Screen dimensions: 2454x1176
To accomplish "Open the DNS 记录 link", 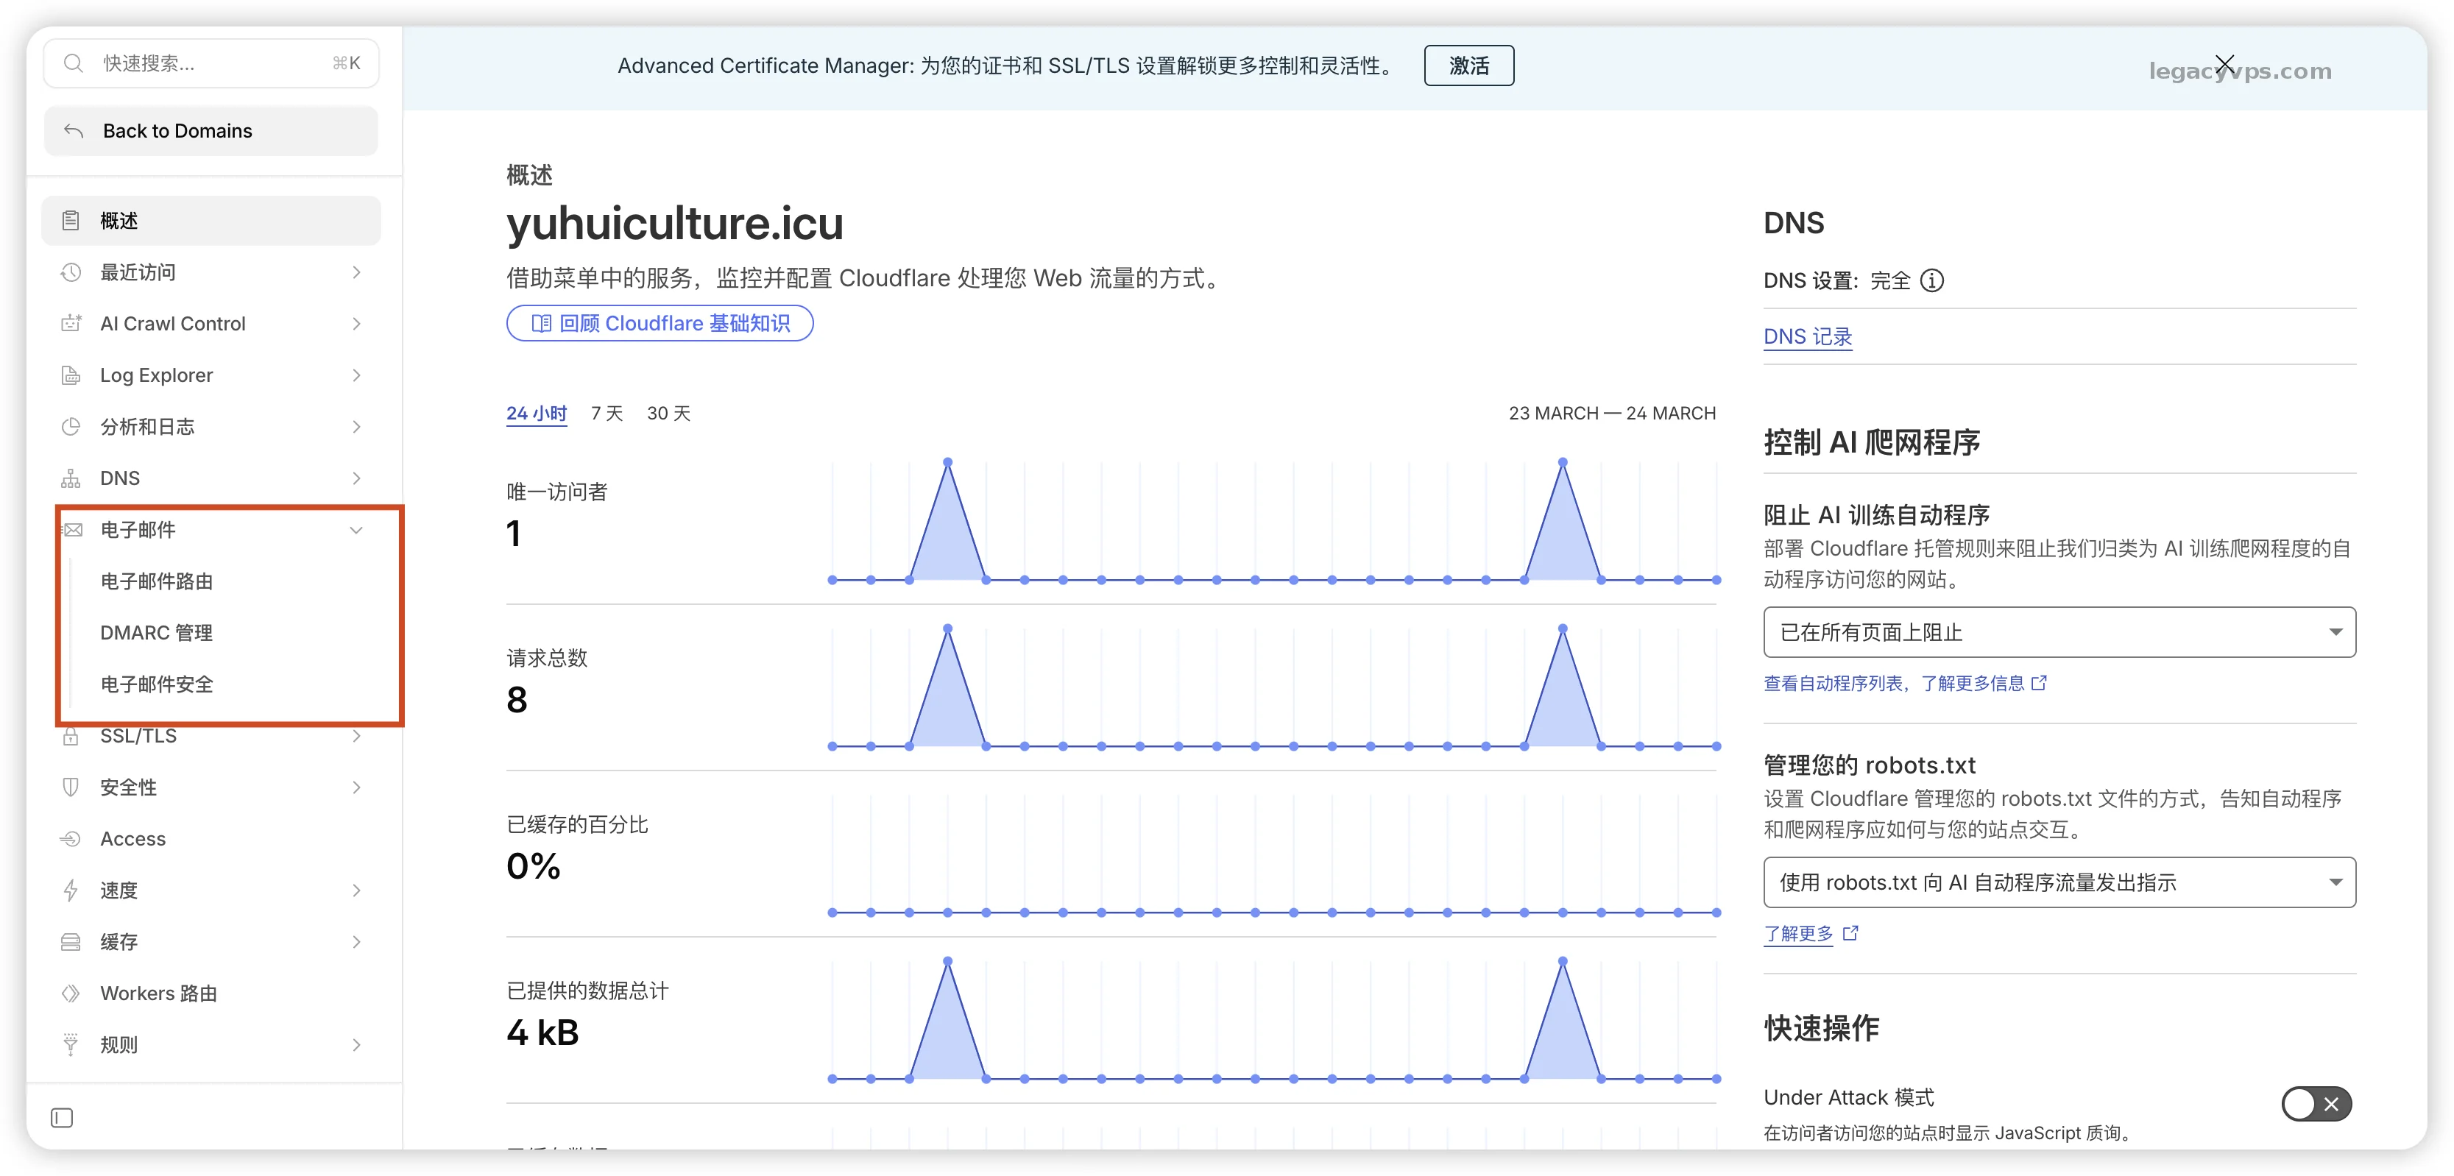I will pyautogui.click(x=1806, y=336).
